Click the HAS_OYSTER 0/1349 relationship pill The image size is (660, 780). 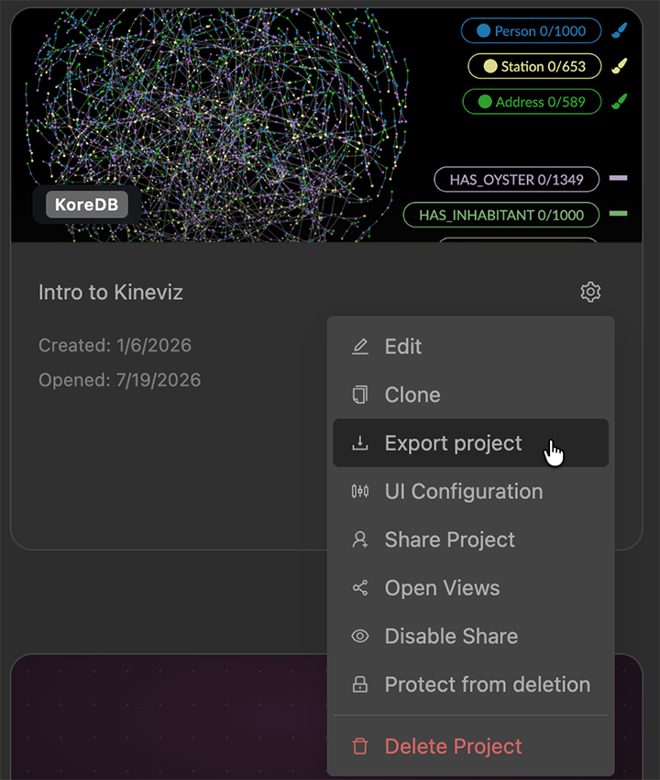click(x=516, y=179)
